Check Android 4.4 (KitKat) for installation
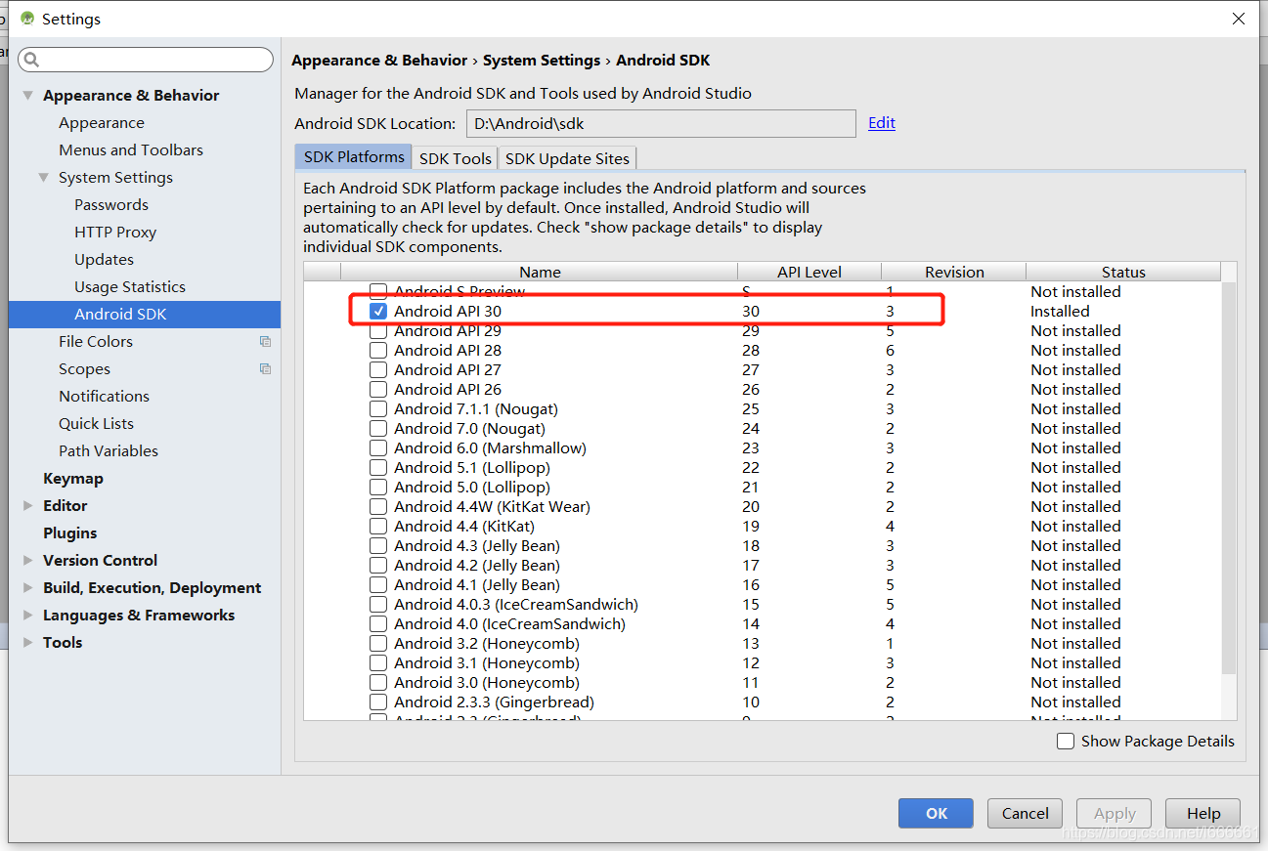 (377, 526)
